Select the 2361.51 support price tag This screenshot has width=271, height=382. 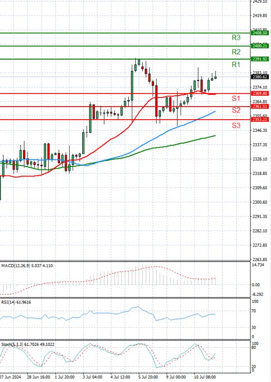260,107
